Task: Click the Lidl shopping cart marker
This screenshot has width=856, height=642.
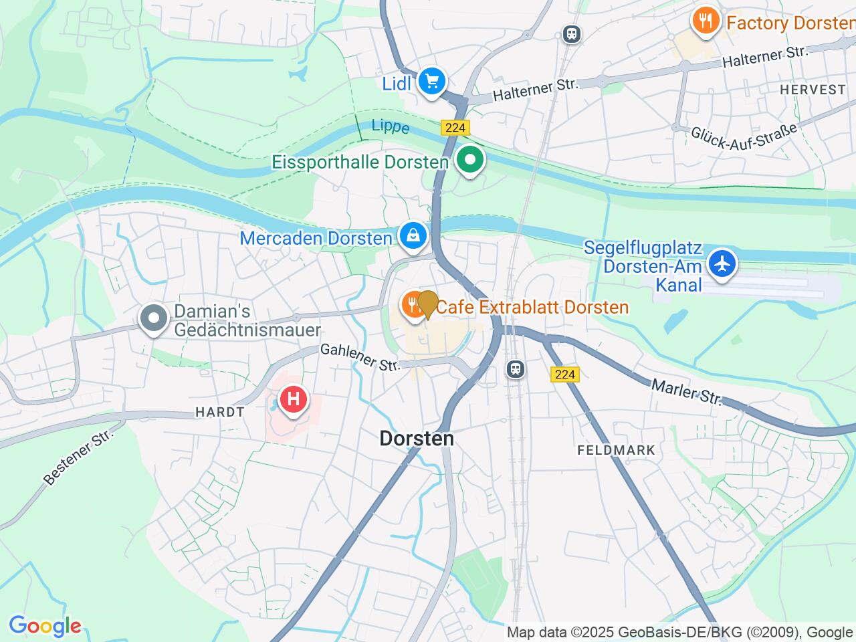Action: tap(432, 82)
